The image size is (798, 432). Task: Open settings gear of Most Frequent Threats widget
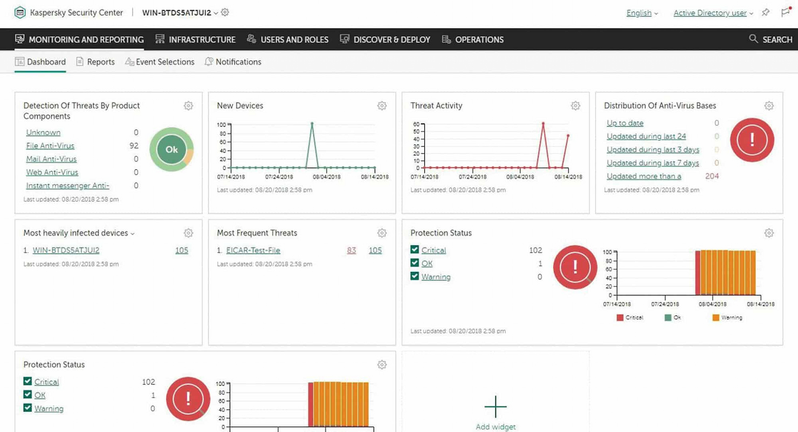tap(382, 233)
